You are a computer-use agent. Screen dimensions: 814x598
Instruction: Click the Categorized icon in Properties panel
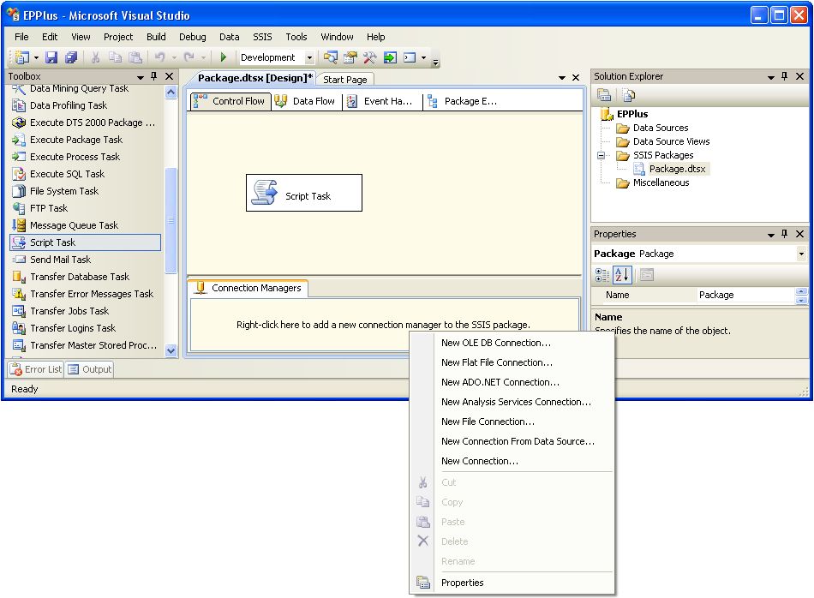[x=603, y=275]
